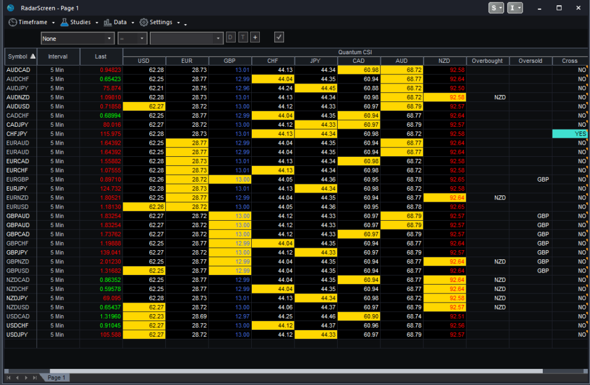Open the Timeframe clock icon
Screen dimensions: 590x385
pyautogui.click(x=13, y=22)
